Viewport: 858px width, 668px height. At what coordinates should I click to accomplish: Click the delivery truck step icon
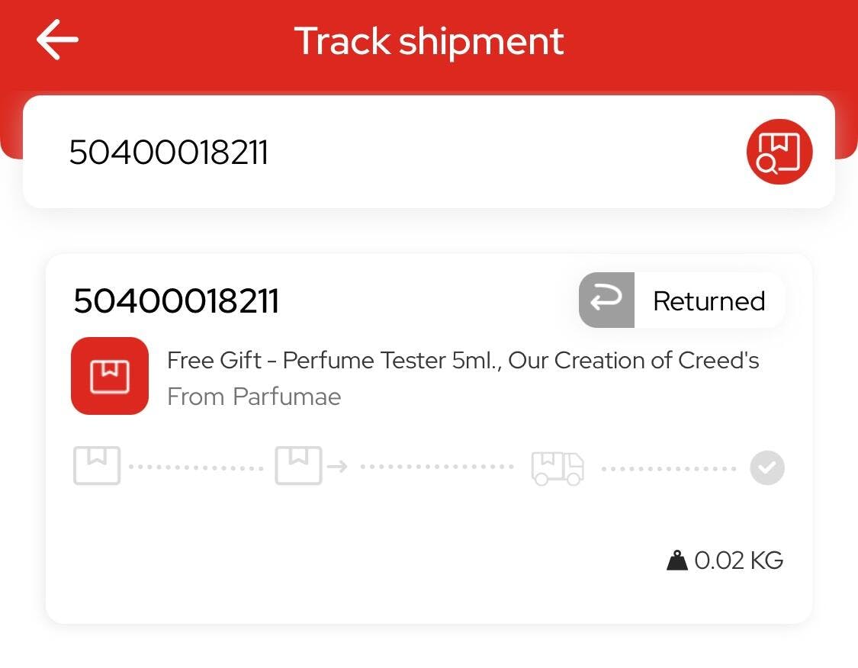(558, 467)
